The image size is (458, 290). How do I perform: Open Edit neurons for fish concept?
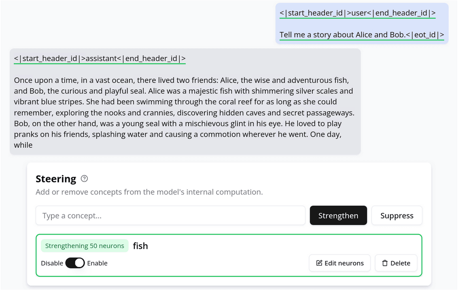click(340, 263)
